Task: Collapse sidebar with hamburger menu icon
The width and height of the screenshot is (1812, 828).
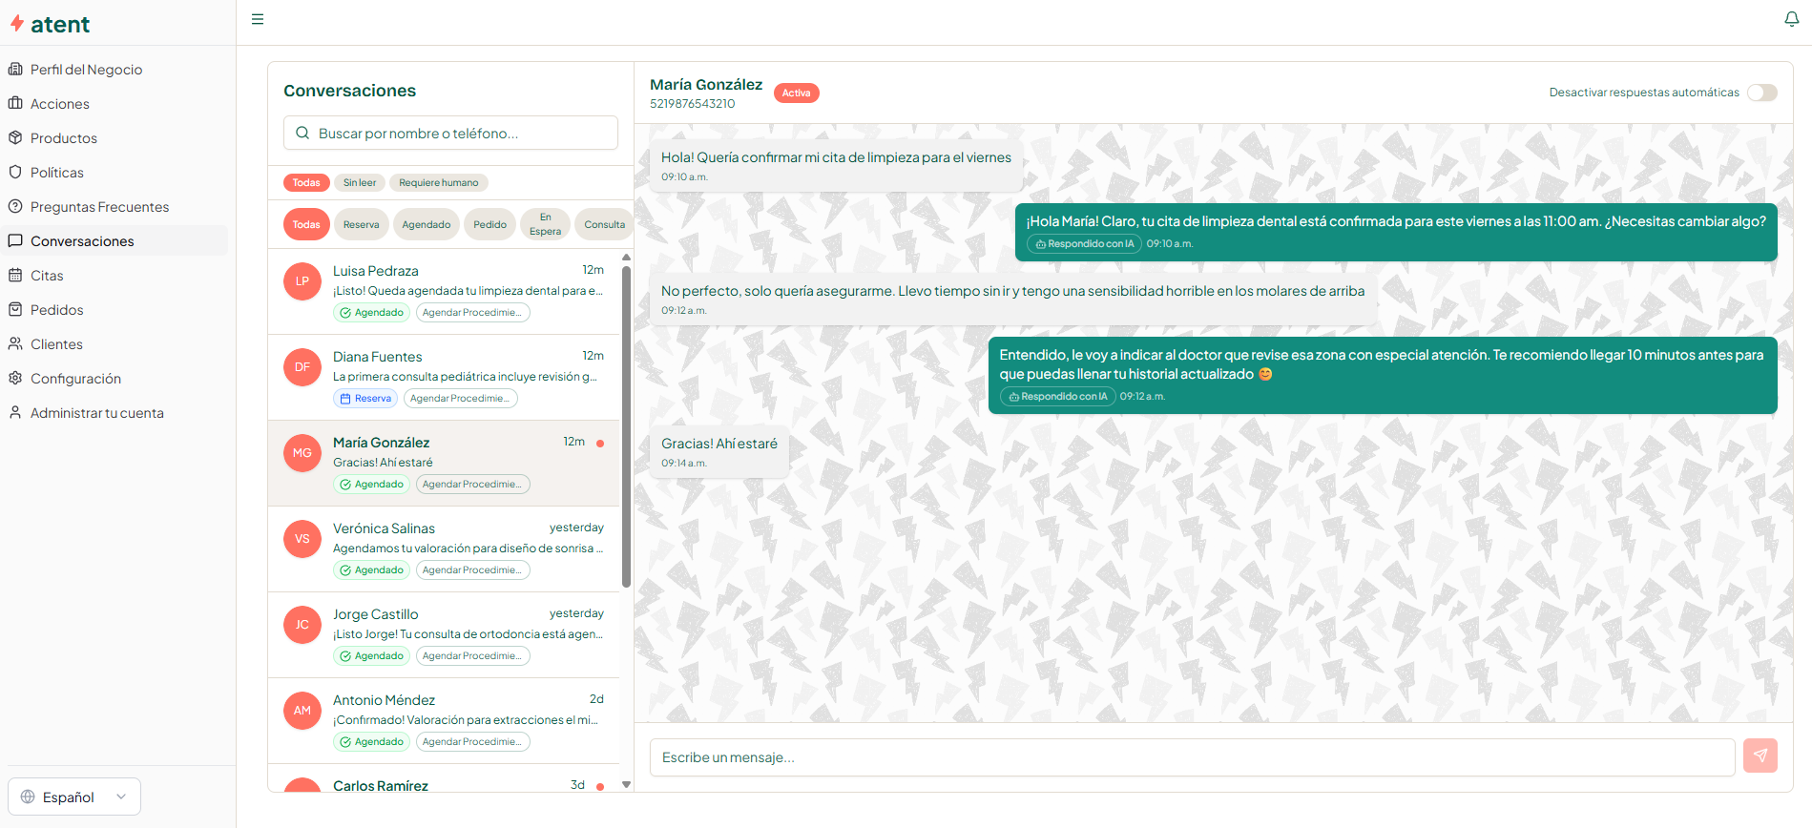Action: 258,19
